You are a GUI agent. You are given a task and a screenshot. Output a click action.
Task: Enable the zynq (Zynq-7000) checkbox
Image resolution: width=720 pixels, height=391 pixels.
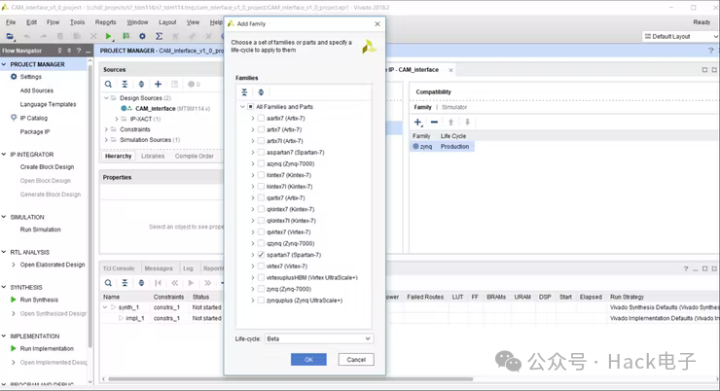coord(261,289)
